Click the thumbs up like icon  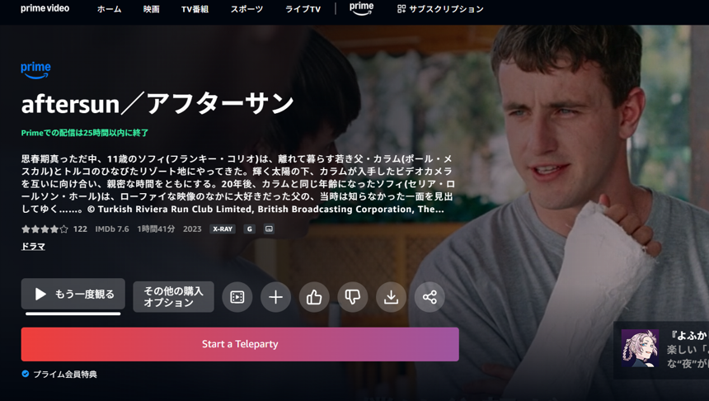tap(314, 297)
